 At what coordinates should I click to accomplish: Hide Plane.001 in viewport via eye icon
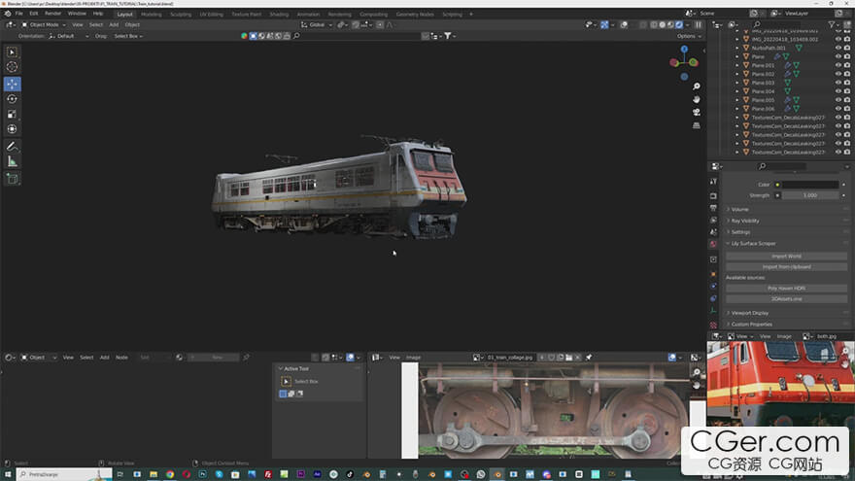pos(838,65)
